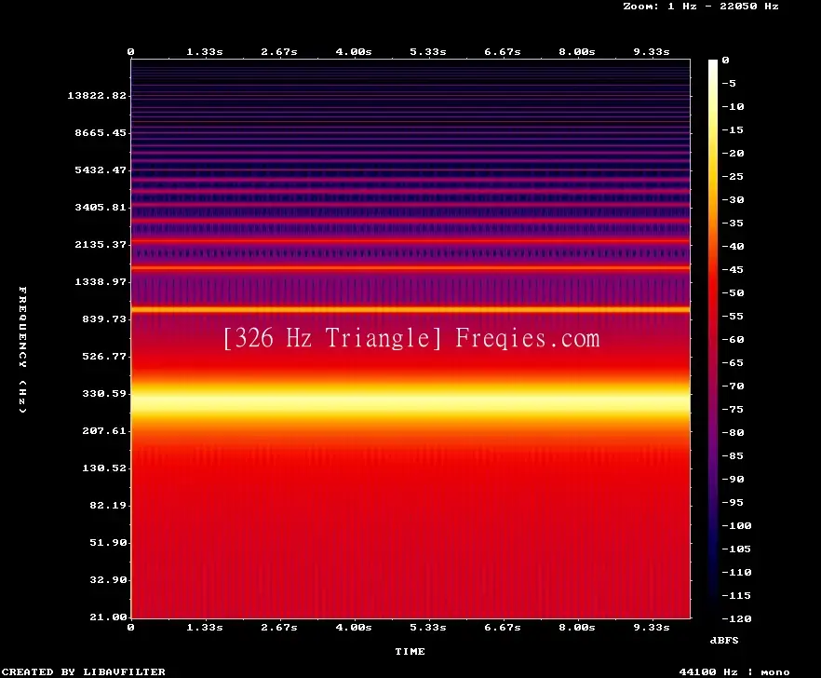This screenshot has width=821, height=678.
Task: Click the -90 dBFS scale value
Action: click(734, 479)
